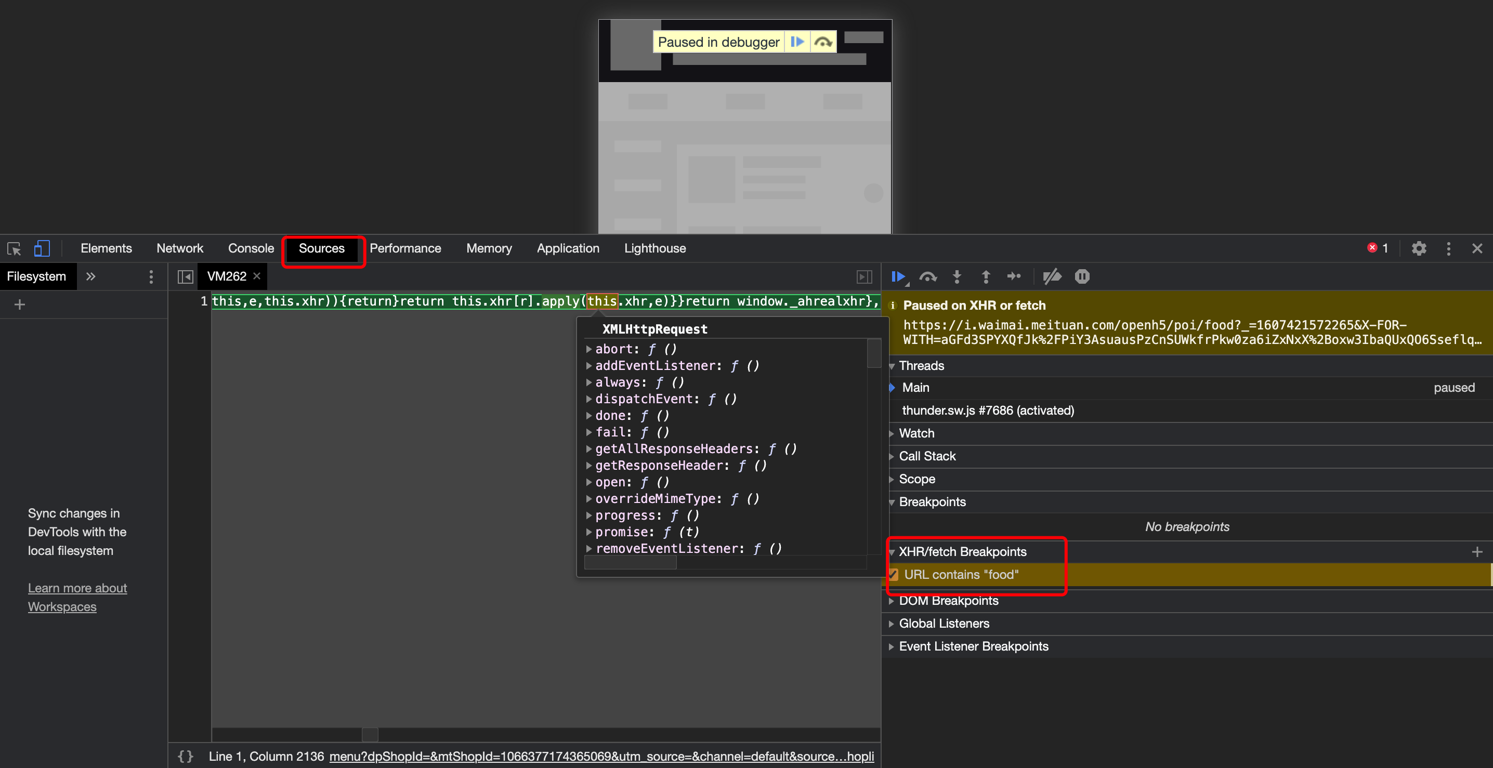The width and height of the screenshot is (1493, 768).
Task: Close the VM262 file tab
Action: point(257,276)
